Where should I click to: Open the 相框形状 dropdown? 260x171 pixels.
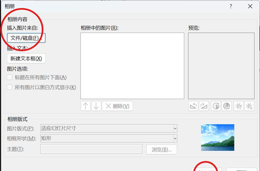175,138
